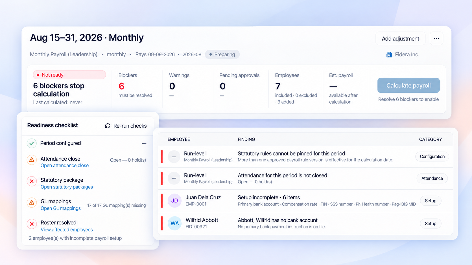Click the Fidera Inc. building icon
Screen dimensions: 472x265
click(x=389, y=55)
